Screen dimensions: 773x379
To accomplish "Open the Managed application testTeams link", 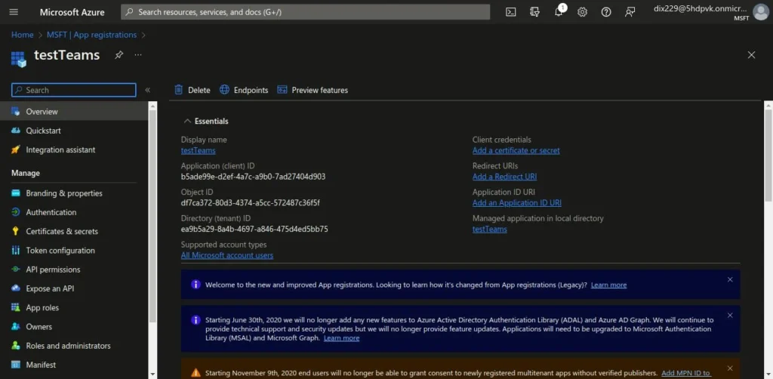I will point(489,230).
